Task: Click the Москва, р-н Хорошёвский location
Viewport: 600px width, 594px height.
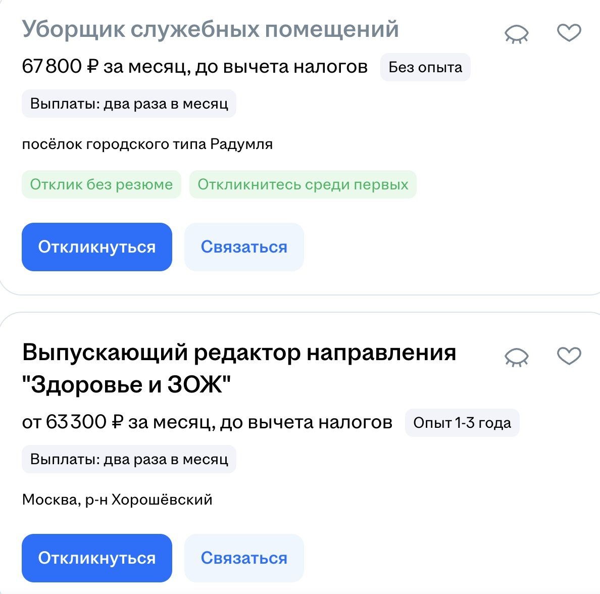Action: click(117, 500)
